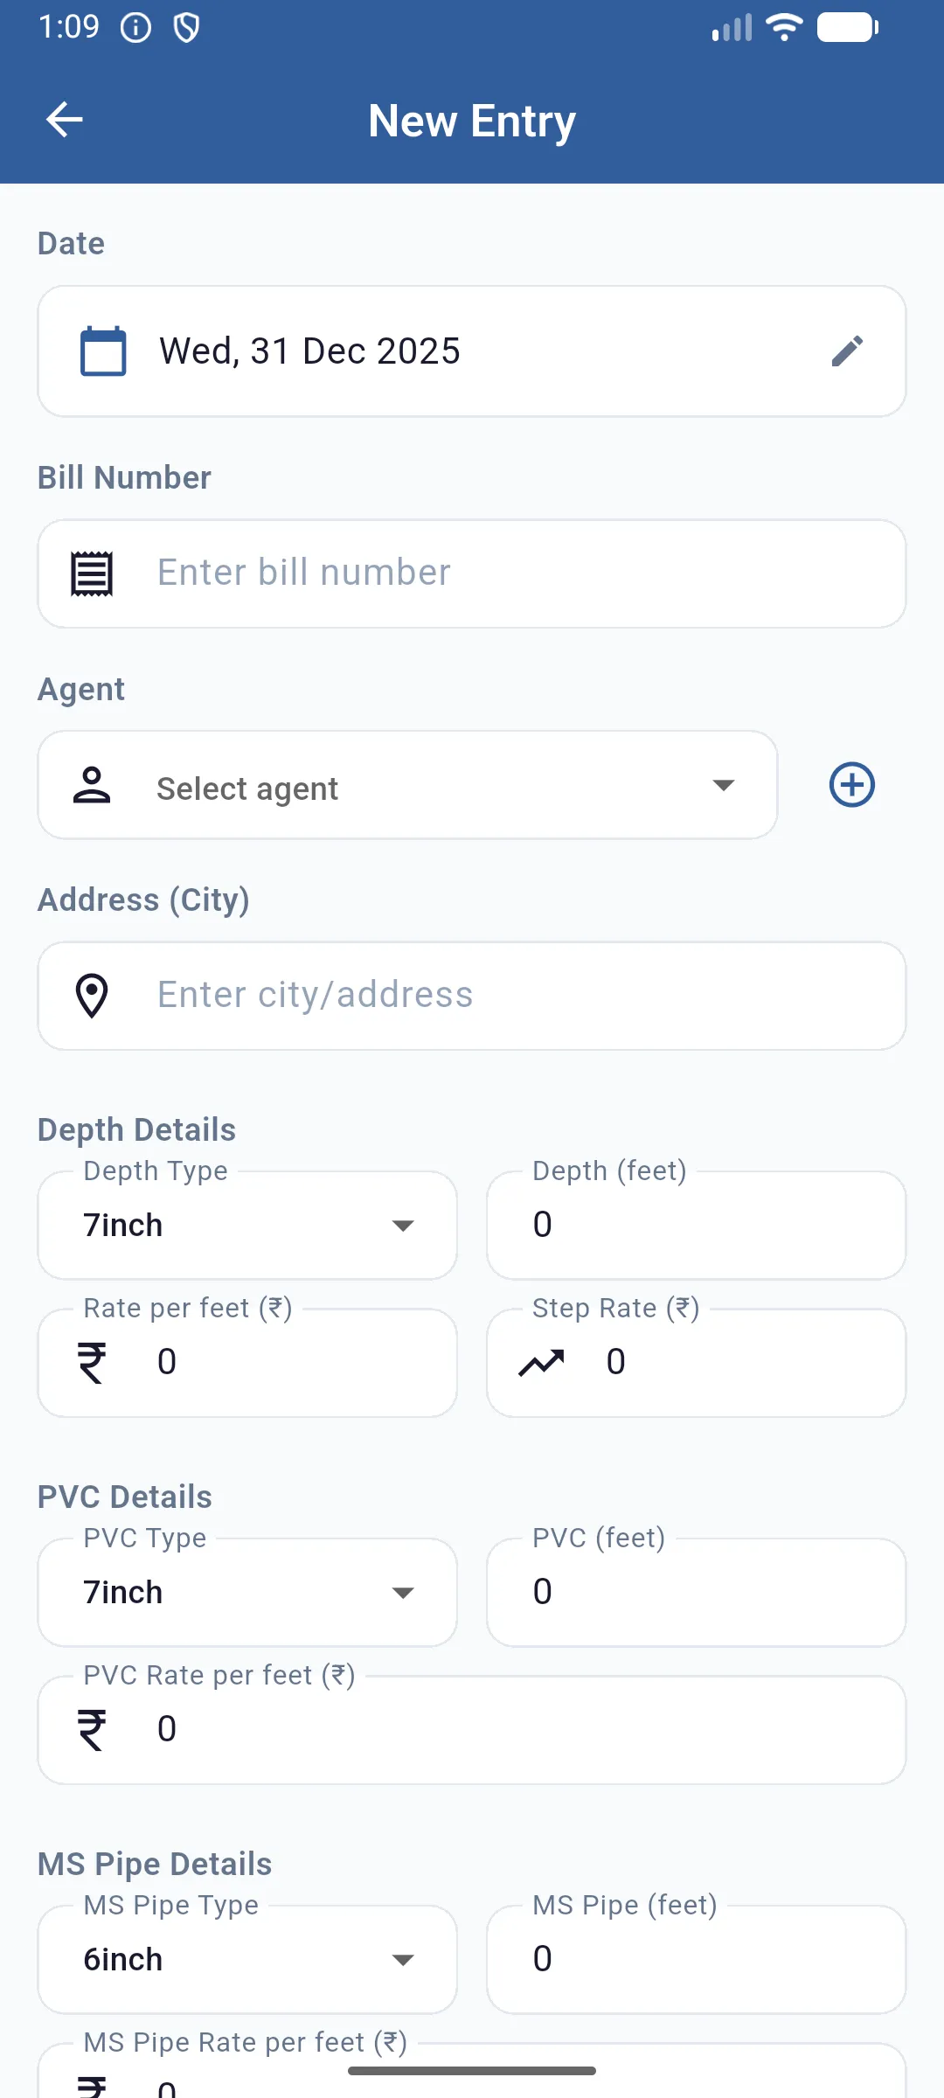Focus the MS Pipe (feet) field

[697, 1960]
